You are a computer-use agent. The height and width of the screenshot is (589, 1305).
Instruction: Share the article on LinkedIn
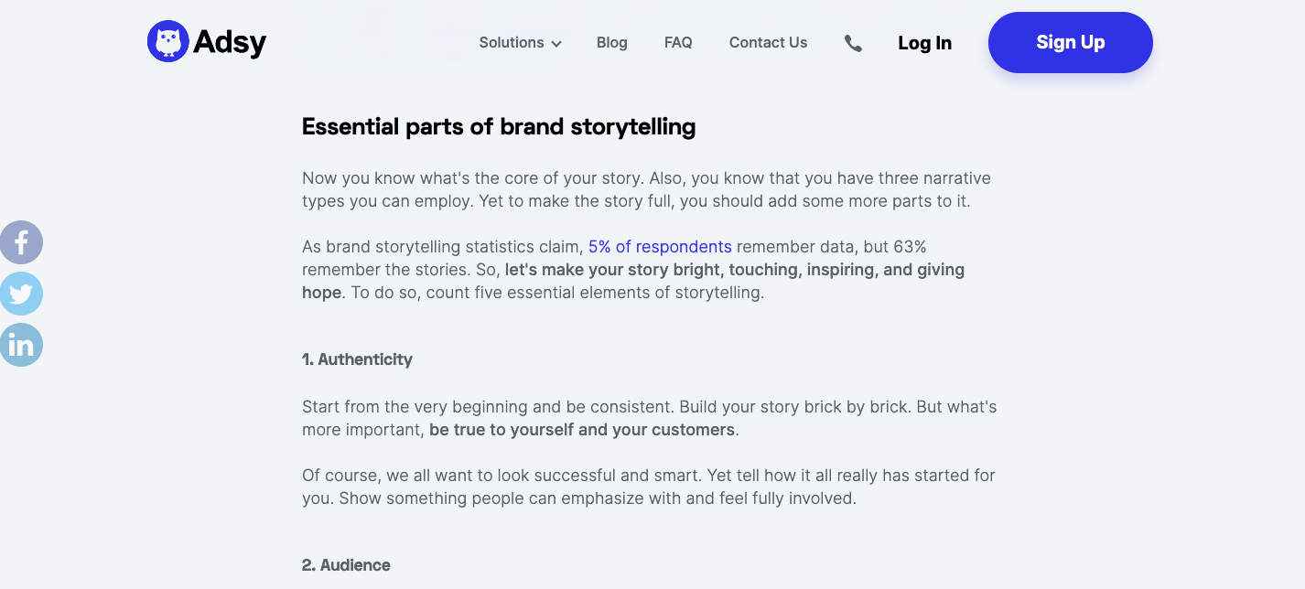point(21,345)
